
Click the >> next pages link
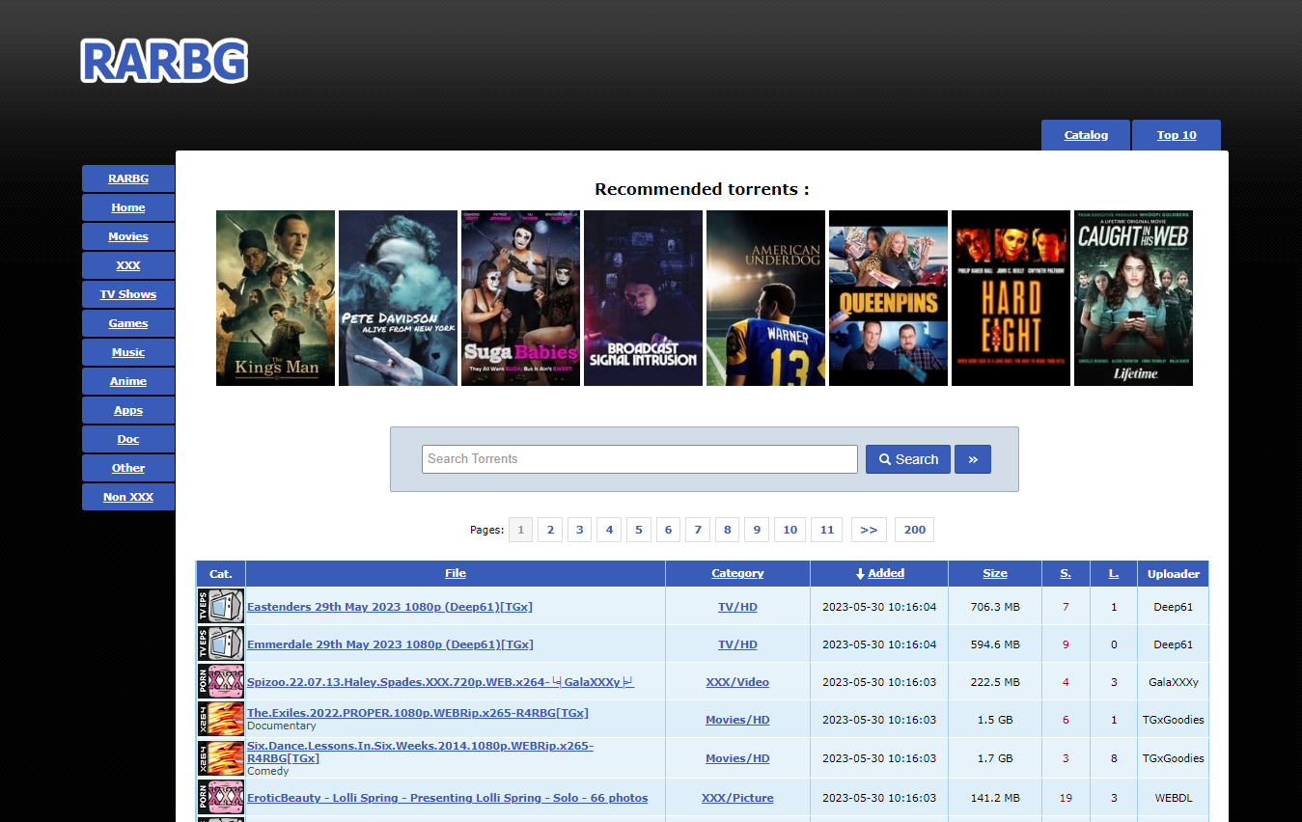[869, 530]
